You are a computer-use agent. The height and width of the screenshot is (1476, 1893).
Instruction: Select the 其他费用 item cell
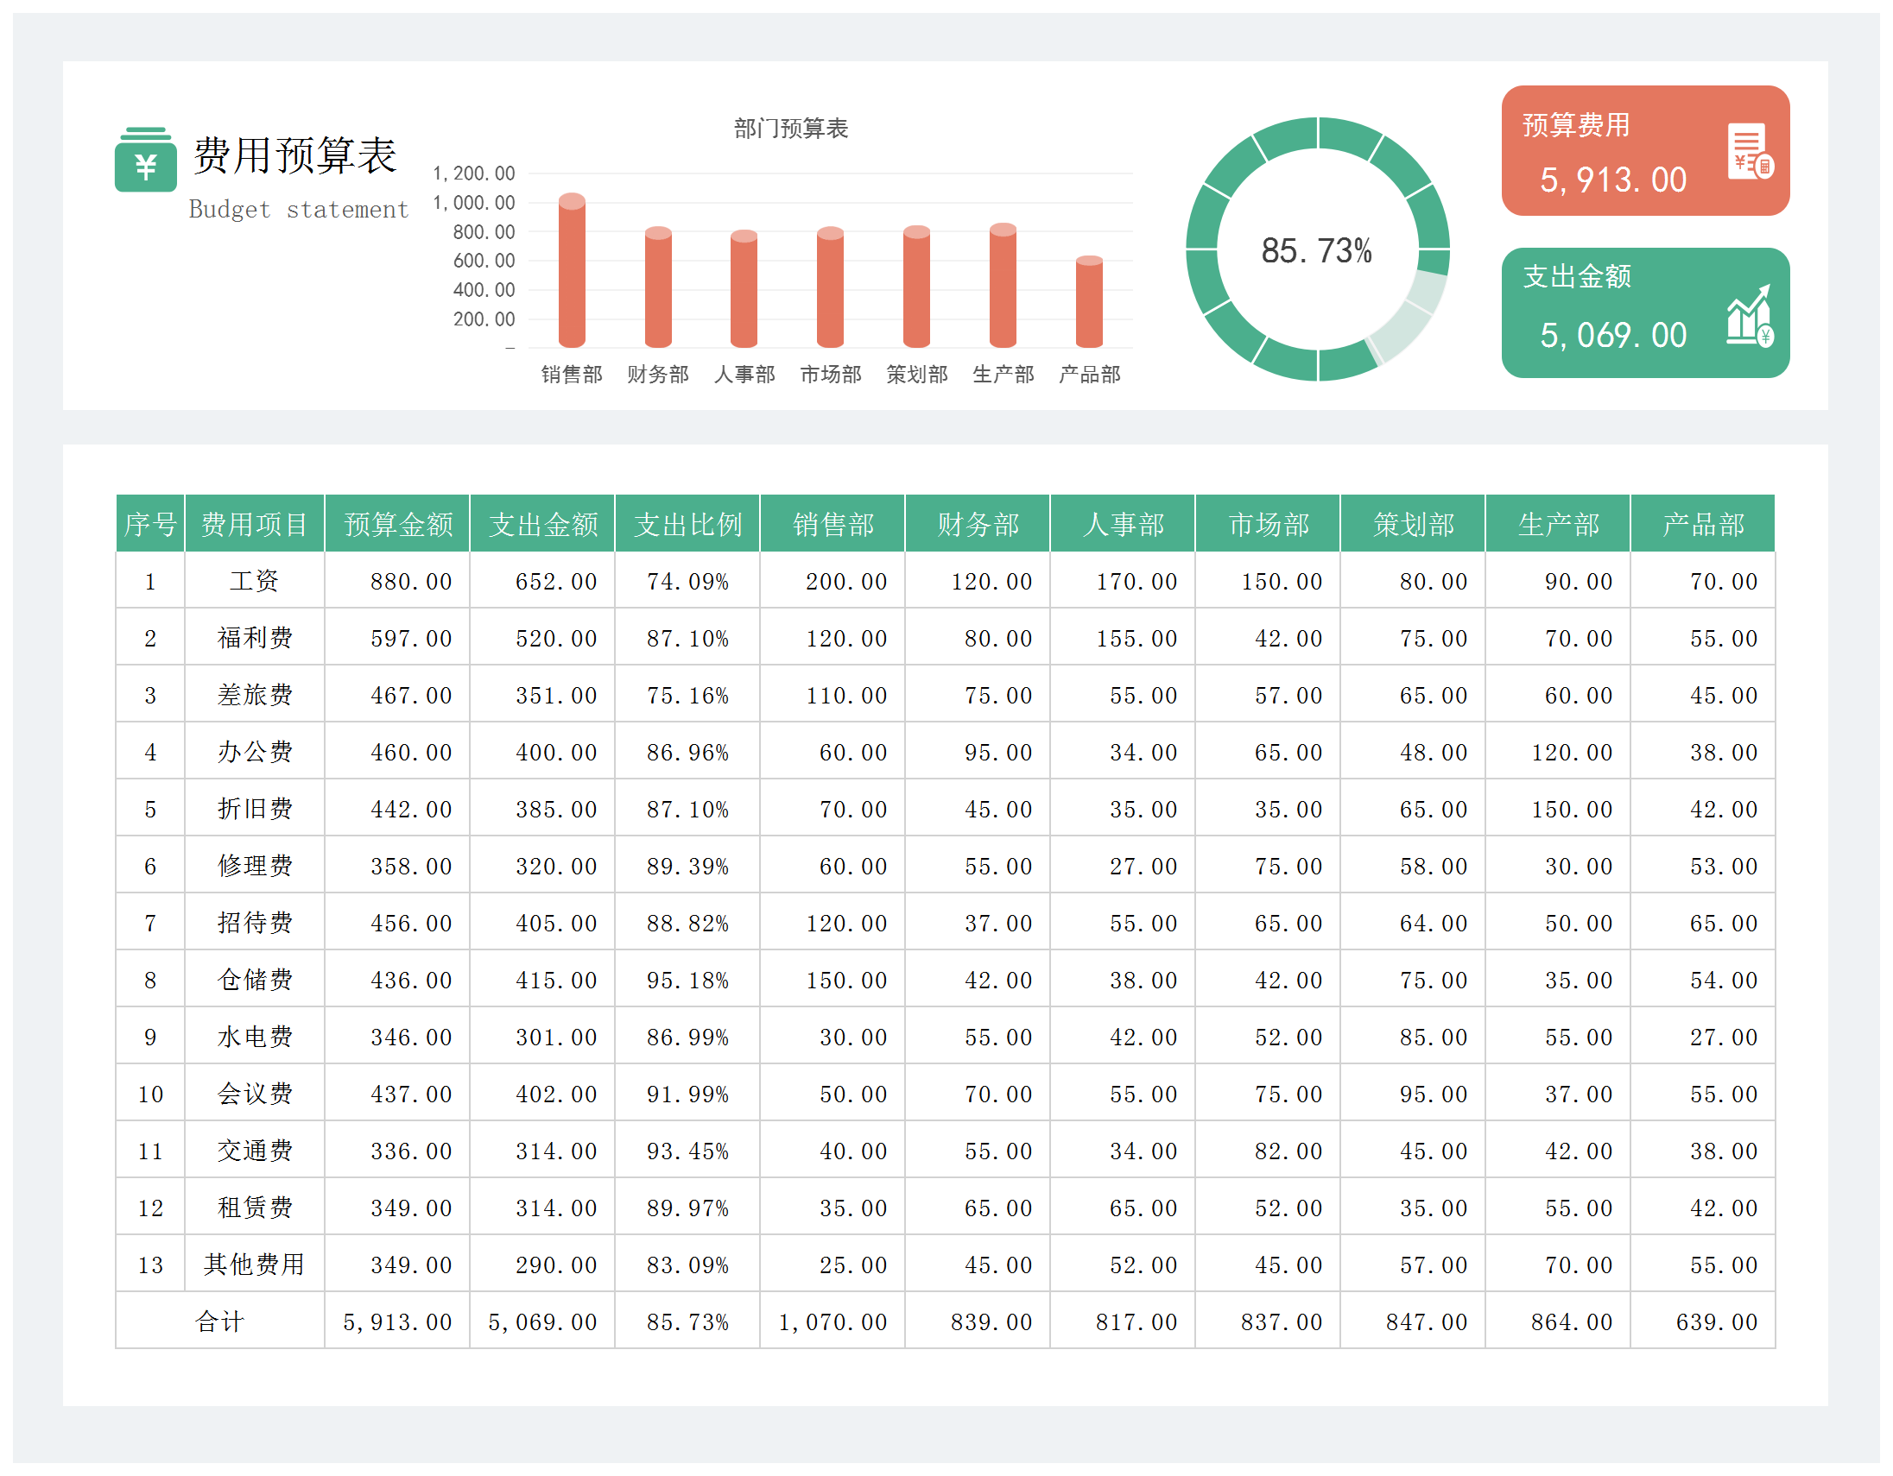254,1265
